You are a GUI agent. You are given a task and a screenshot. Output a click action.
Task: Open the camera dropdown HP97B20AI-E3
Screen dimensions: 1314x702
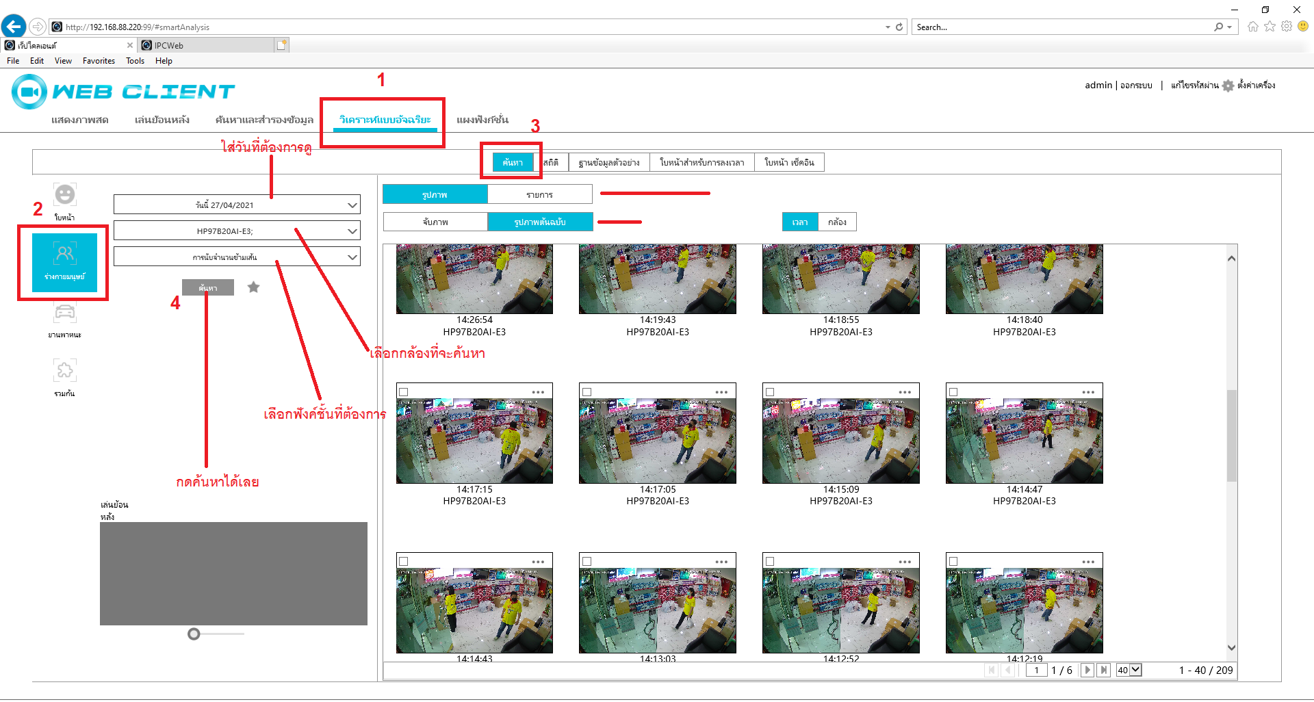tap(352, 231)
